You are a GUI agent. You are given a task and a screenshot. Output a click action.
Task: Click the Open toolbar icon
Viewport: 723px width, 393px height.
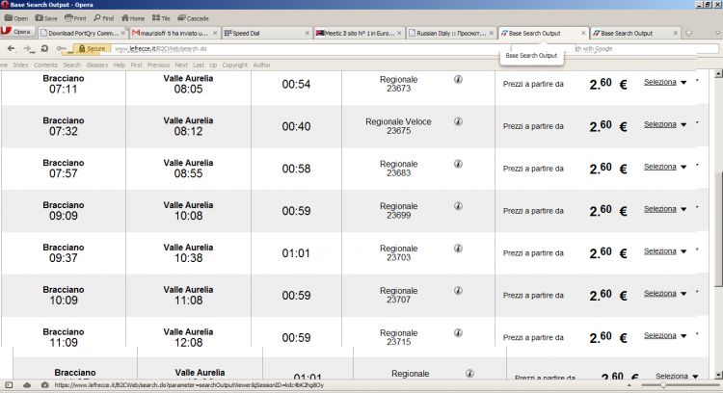(15, 18)
